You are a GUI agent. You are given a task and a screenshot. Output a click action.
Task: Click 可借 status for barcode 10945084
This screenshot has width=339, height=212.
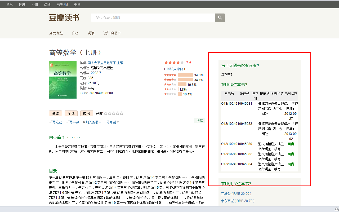pos(291,164)
